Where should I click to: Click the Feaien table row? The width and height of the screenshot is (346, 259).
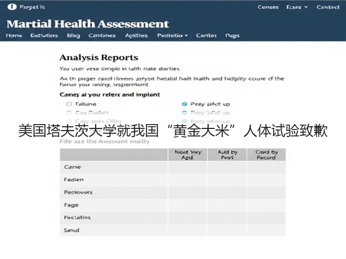tap(173, 180)
